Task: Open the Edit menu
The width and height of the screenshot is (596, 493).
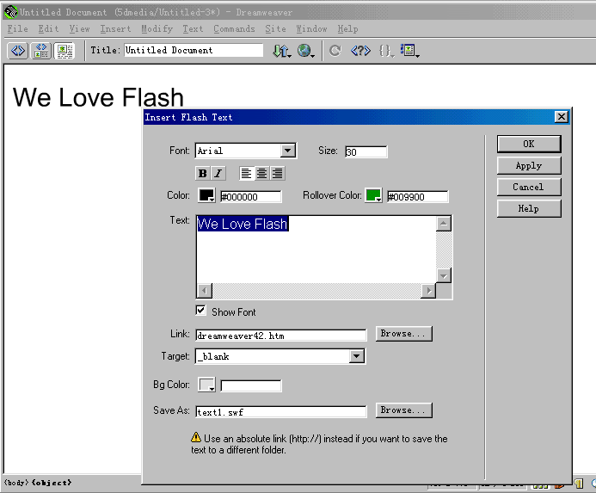Action: click(x=48, y=29)
